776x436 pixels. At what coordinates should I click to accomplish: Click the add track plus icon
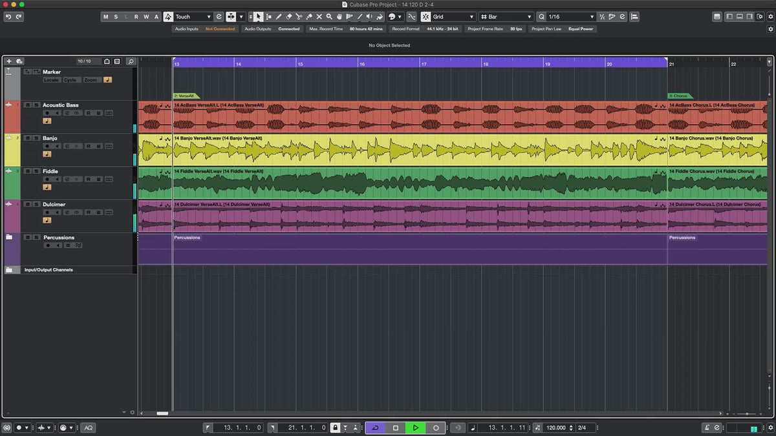(9, 61)
